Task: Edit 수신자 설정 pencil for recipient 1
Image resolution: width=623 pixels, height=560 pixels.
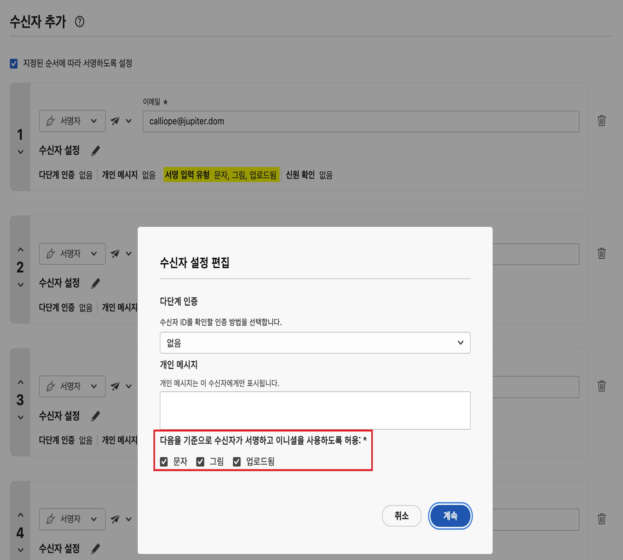Action: (x=96, y=151)
